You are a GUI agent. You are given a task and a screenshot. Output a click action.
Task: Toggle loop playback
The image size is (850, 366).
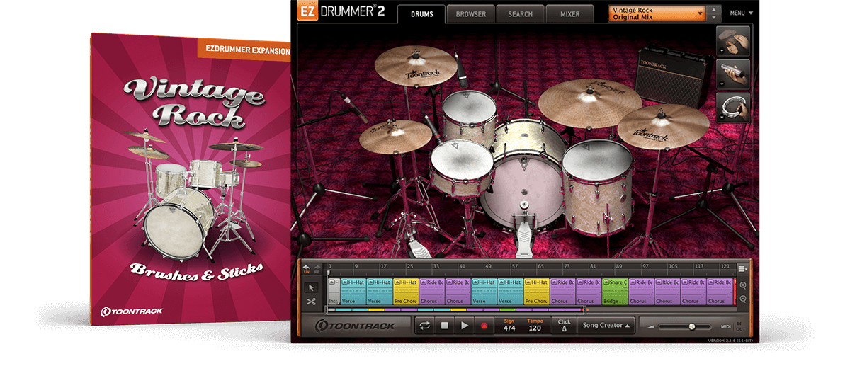point(425,326)
